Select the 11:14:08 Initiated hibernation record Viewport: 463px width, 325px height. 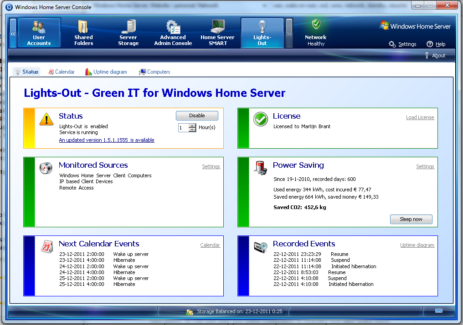tap(325, 266)
